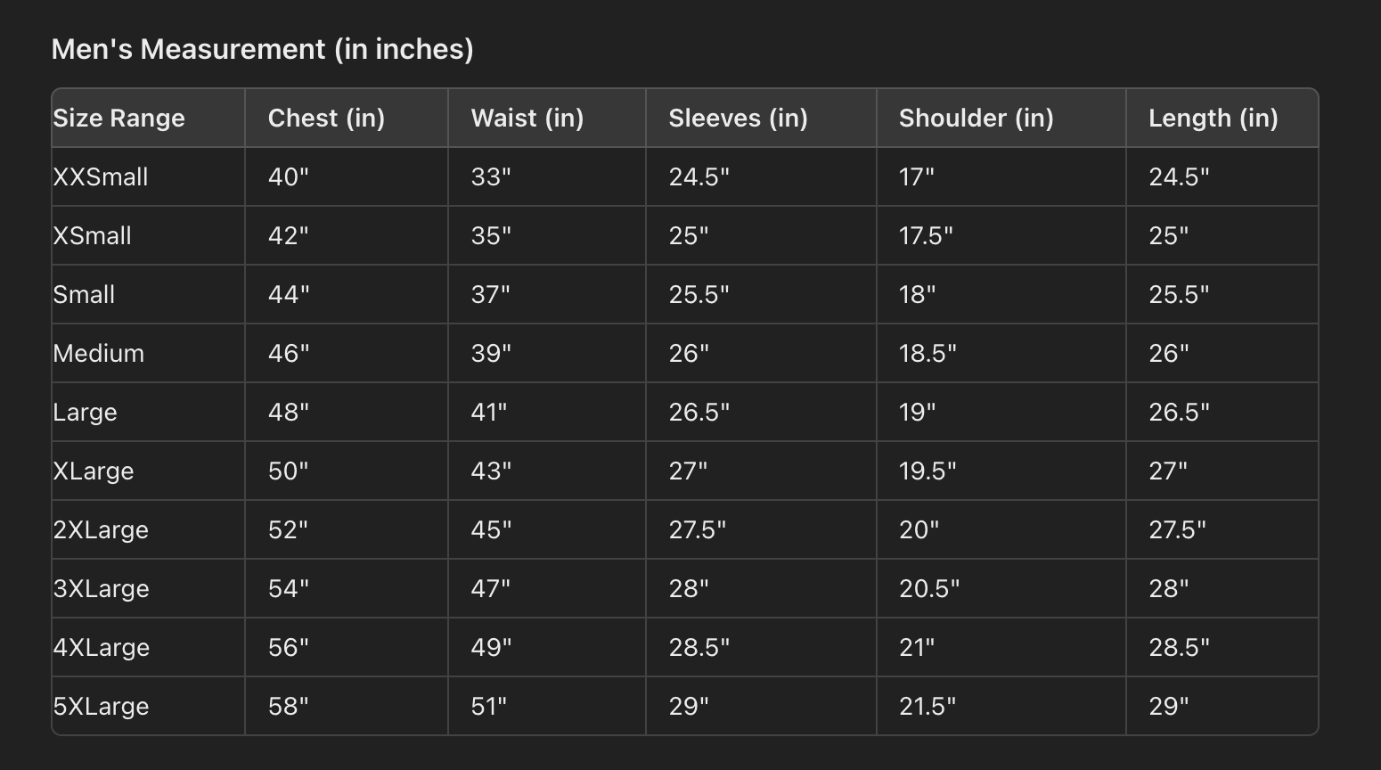Click the Sleeves (in) column header
1381x770 pixels.
pyautogui.click(x=738, y=118)
